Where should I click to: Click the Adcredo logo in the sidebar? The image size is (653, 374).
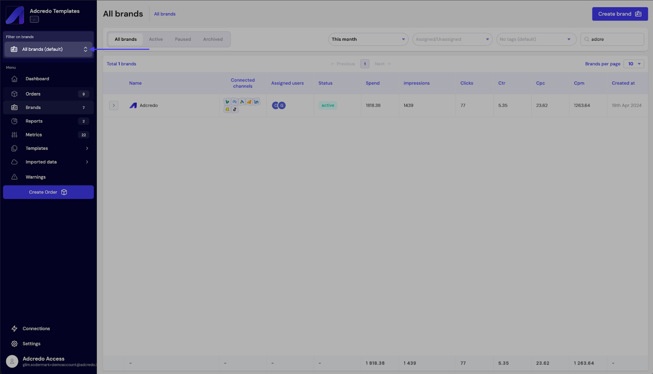(x=15, y=15)
